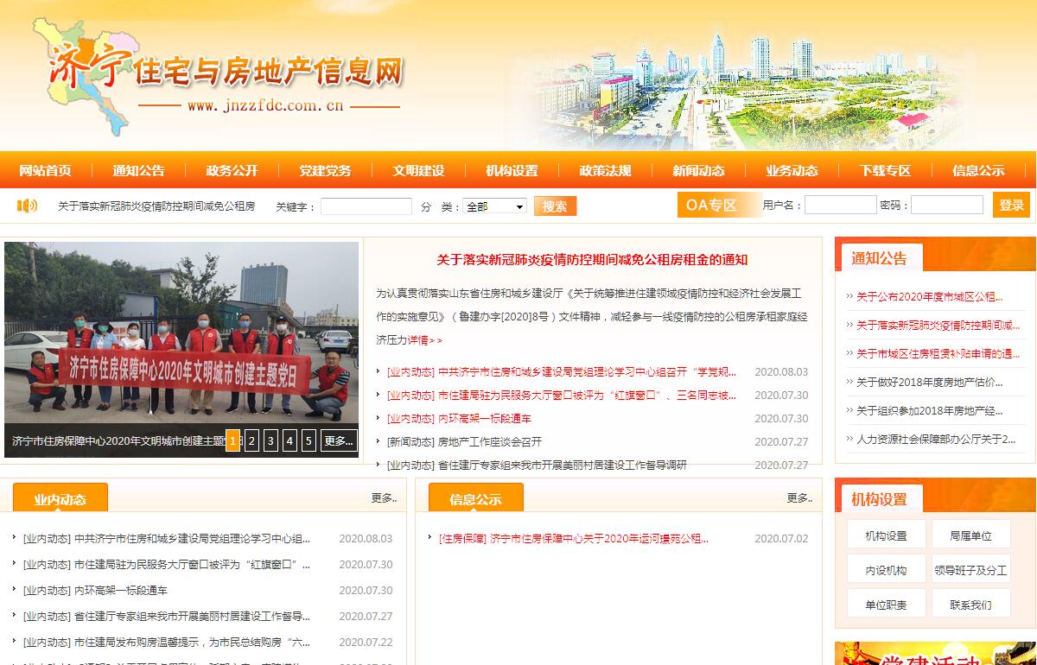Open the 下载专区 navigation item

click(885, 171)
